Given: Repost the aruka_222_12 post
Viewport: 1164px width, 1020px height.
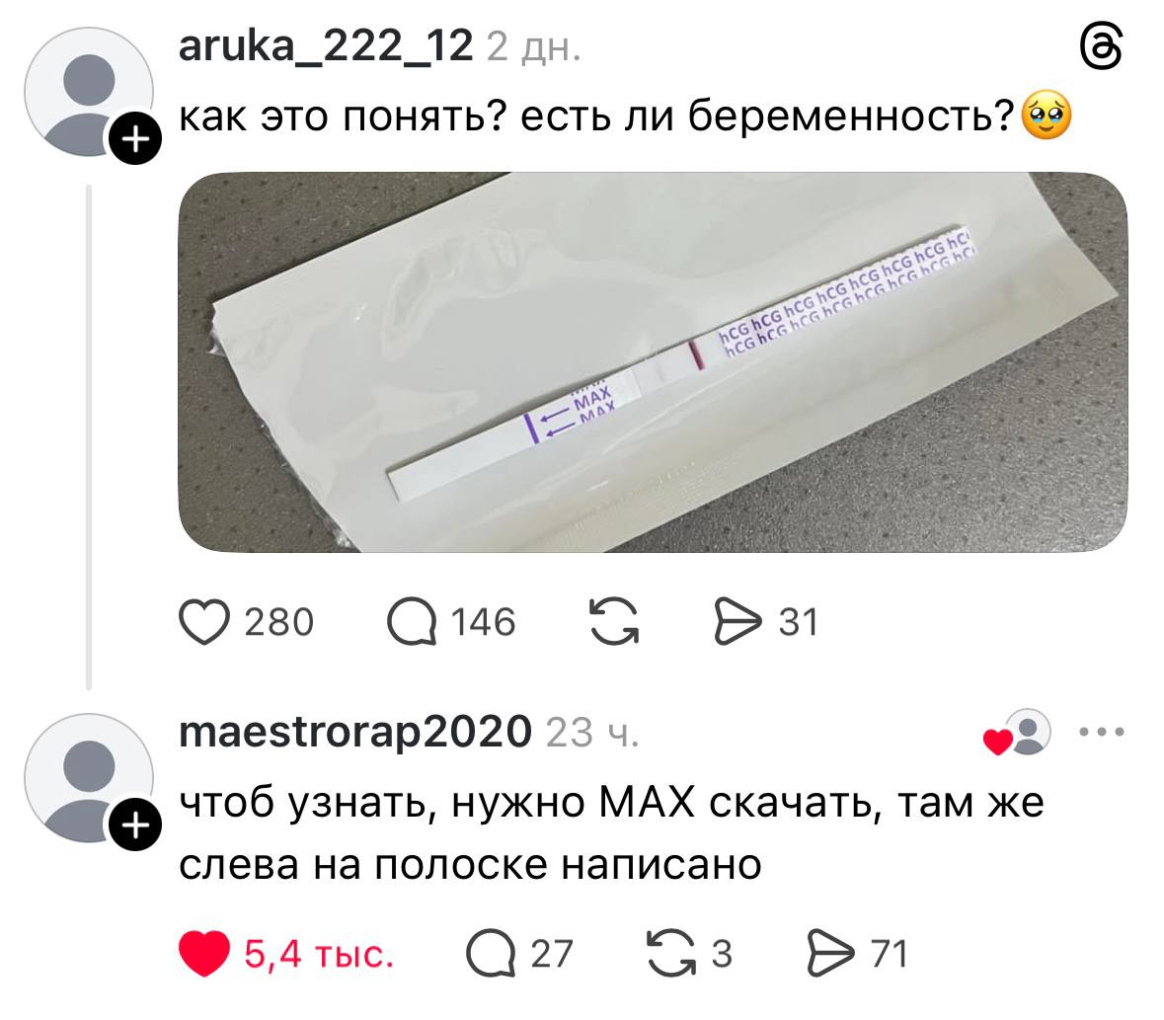Looking at the screenshot, I should coord(614,622).
